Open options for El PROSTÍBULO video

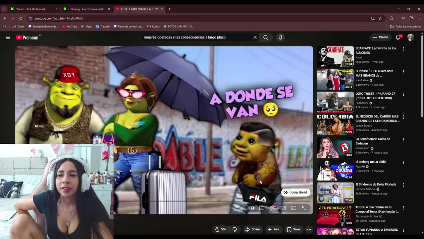coord(403,72)
